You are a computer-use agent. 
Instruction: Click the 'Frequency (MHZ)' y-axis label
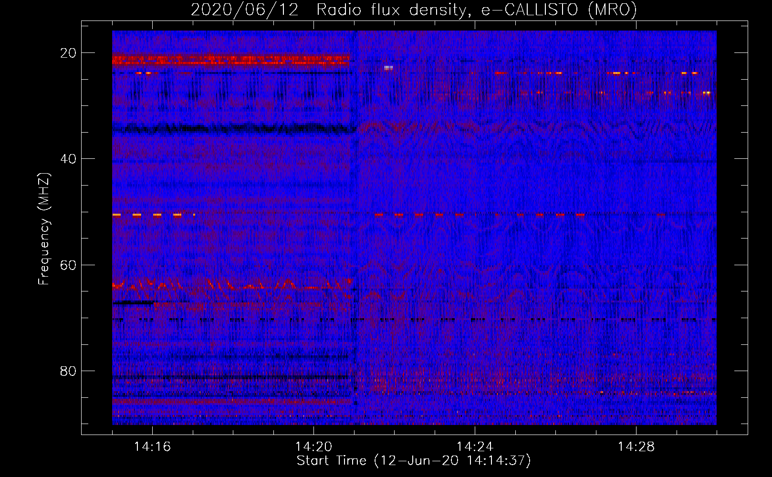click(x=43, y=229)
